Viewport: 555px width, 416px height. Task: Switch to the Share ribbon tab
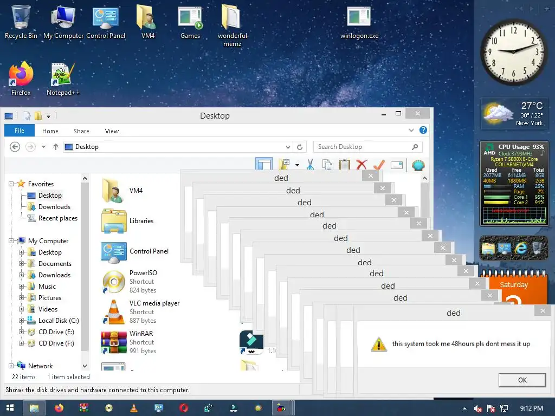click(x=81, y=131)
